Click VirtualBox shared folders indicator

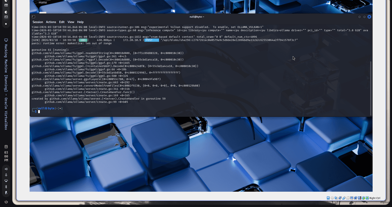[x=348, y=198]
